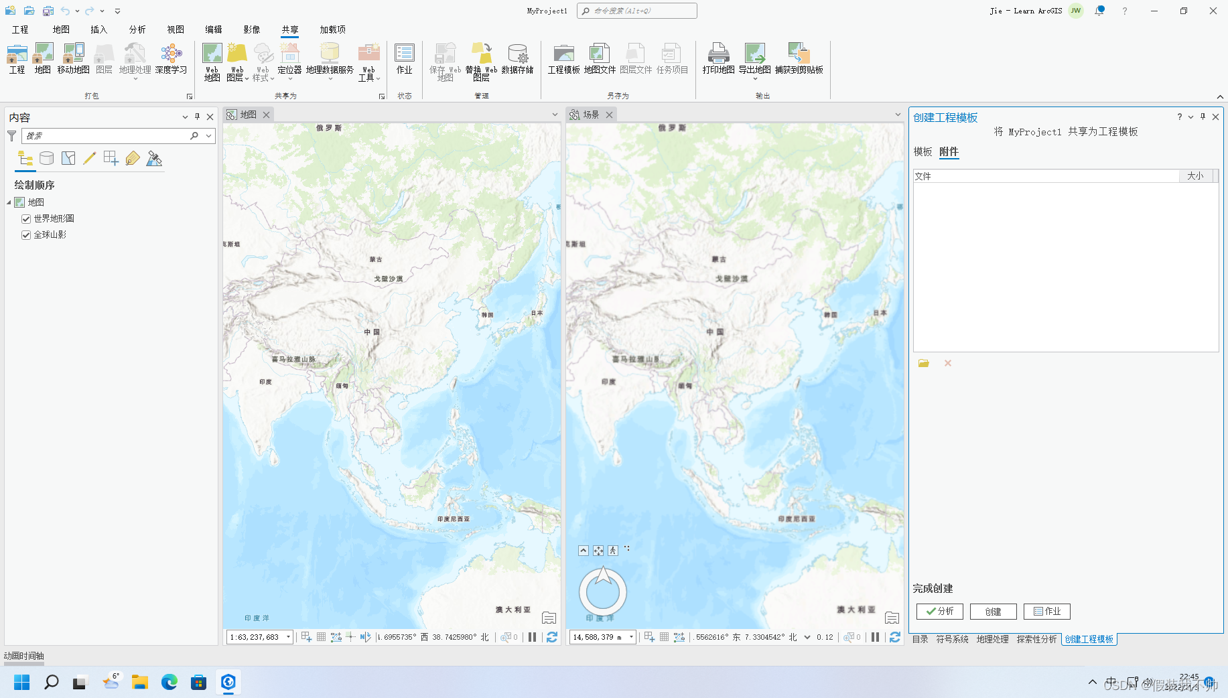Open File Explorer from the taskbar

(x=140, y=682)
